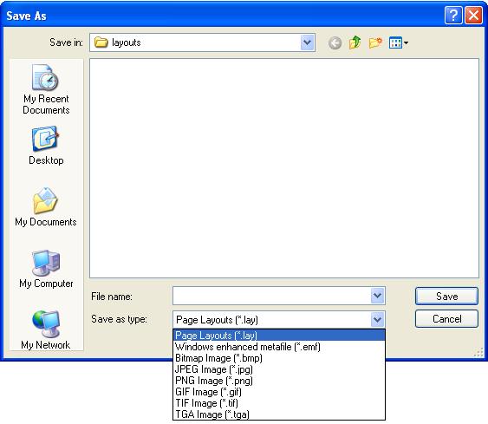488x424 pixels.
Task: Open My Recent Documents in the sidebar
Action: click(x=46, y=89)
